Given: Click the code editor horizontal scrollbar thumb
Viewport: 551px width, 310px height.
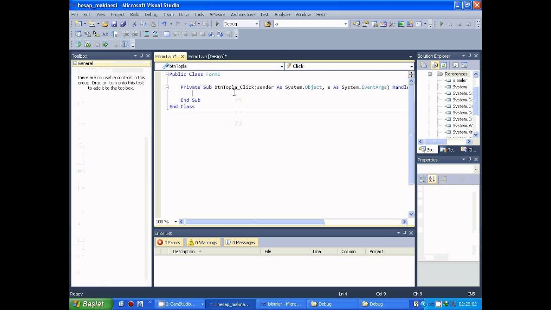Looking at the screenshot, I should coord(254,222).
